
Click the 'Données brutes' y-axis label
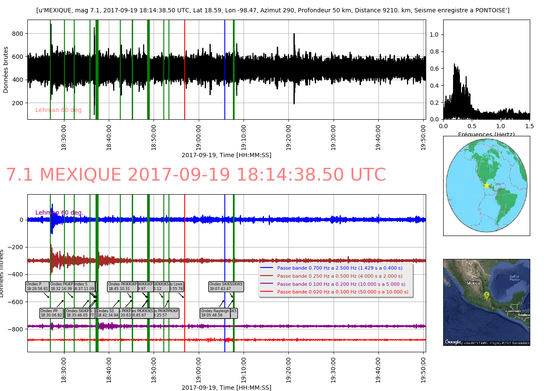[6, 69]
